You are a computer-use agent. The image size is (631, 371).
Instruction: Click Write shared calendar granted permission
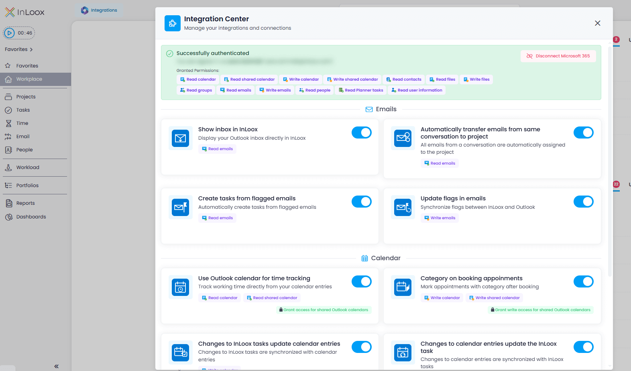click(x=352, y=79)
